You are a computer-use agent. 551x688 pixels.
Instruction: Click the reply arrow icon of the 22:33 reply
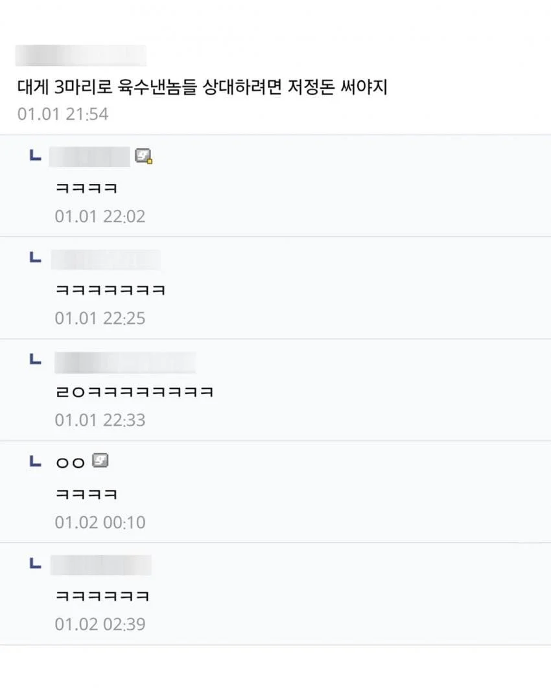(x=36, y=360)
